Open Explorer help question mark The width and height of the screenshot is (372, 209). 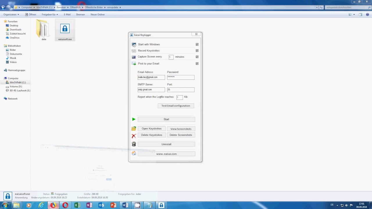(368, 15)
